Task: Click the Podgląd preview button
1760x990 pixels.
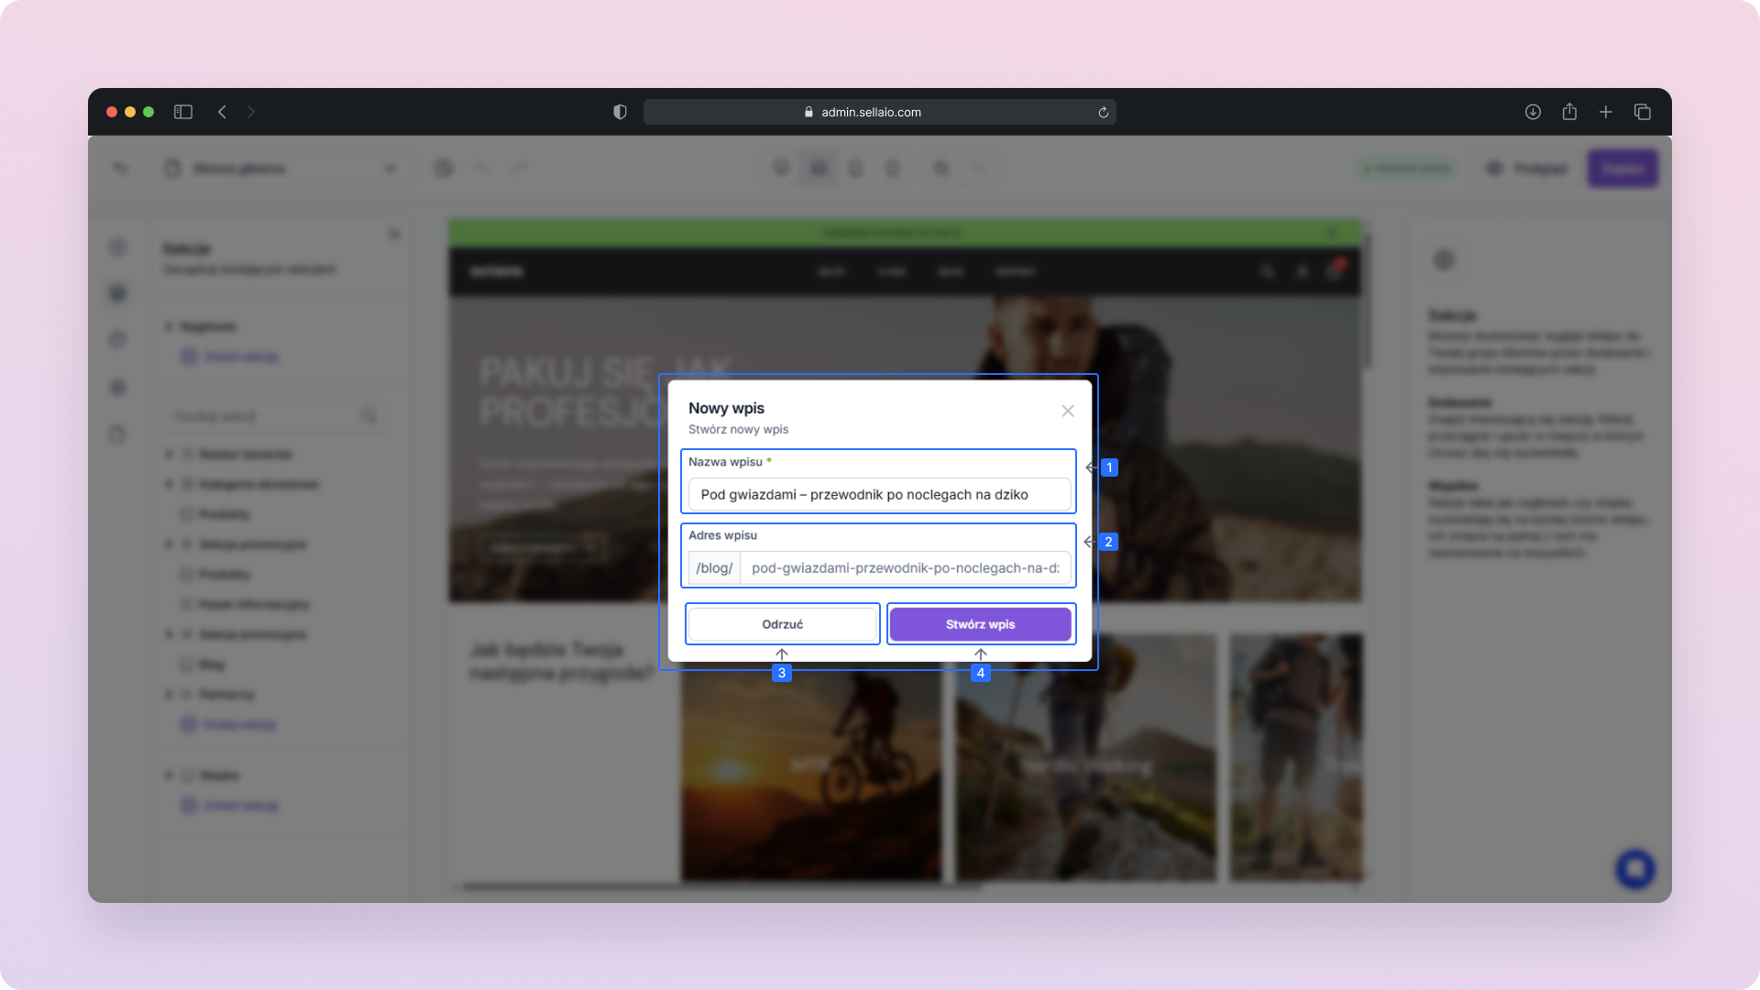Action: click(x=1527, y=169)
